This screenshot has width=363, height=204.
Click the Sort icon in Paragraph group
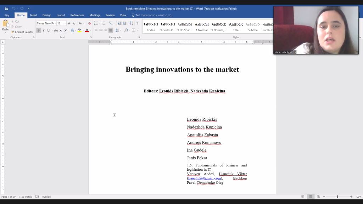131,23
